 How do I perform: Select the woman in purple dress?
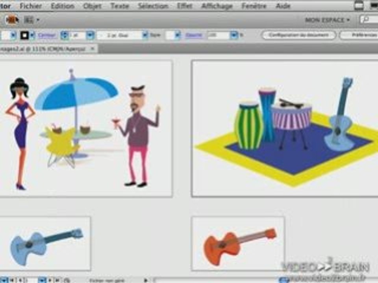(x=20, y=134)
